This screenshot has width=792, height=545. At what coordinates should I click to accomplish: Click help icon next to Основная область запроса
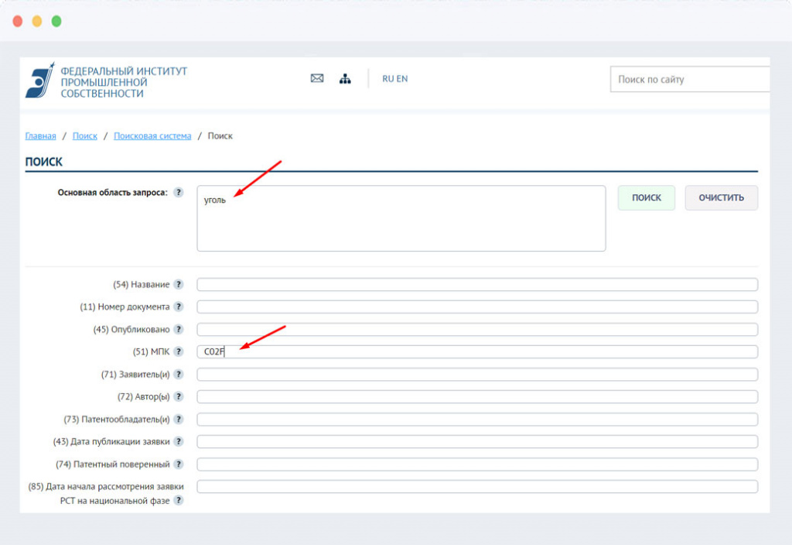[179, 193]
